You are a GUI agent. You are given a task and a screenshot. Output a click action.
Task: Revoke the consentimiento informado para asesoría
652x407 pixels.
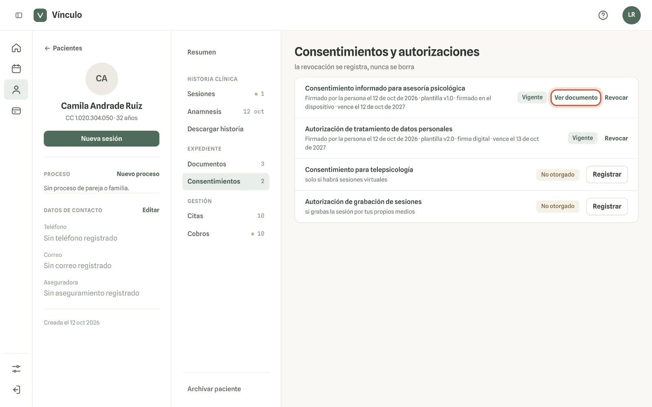616,98
